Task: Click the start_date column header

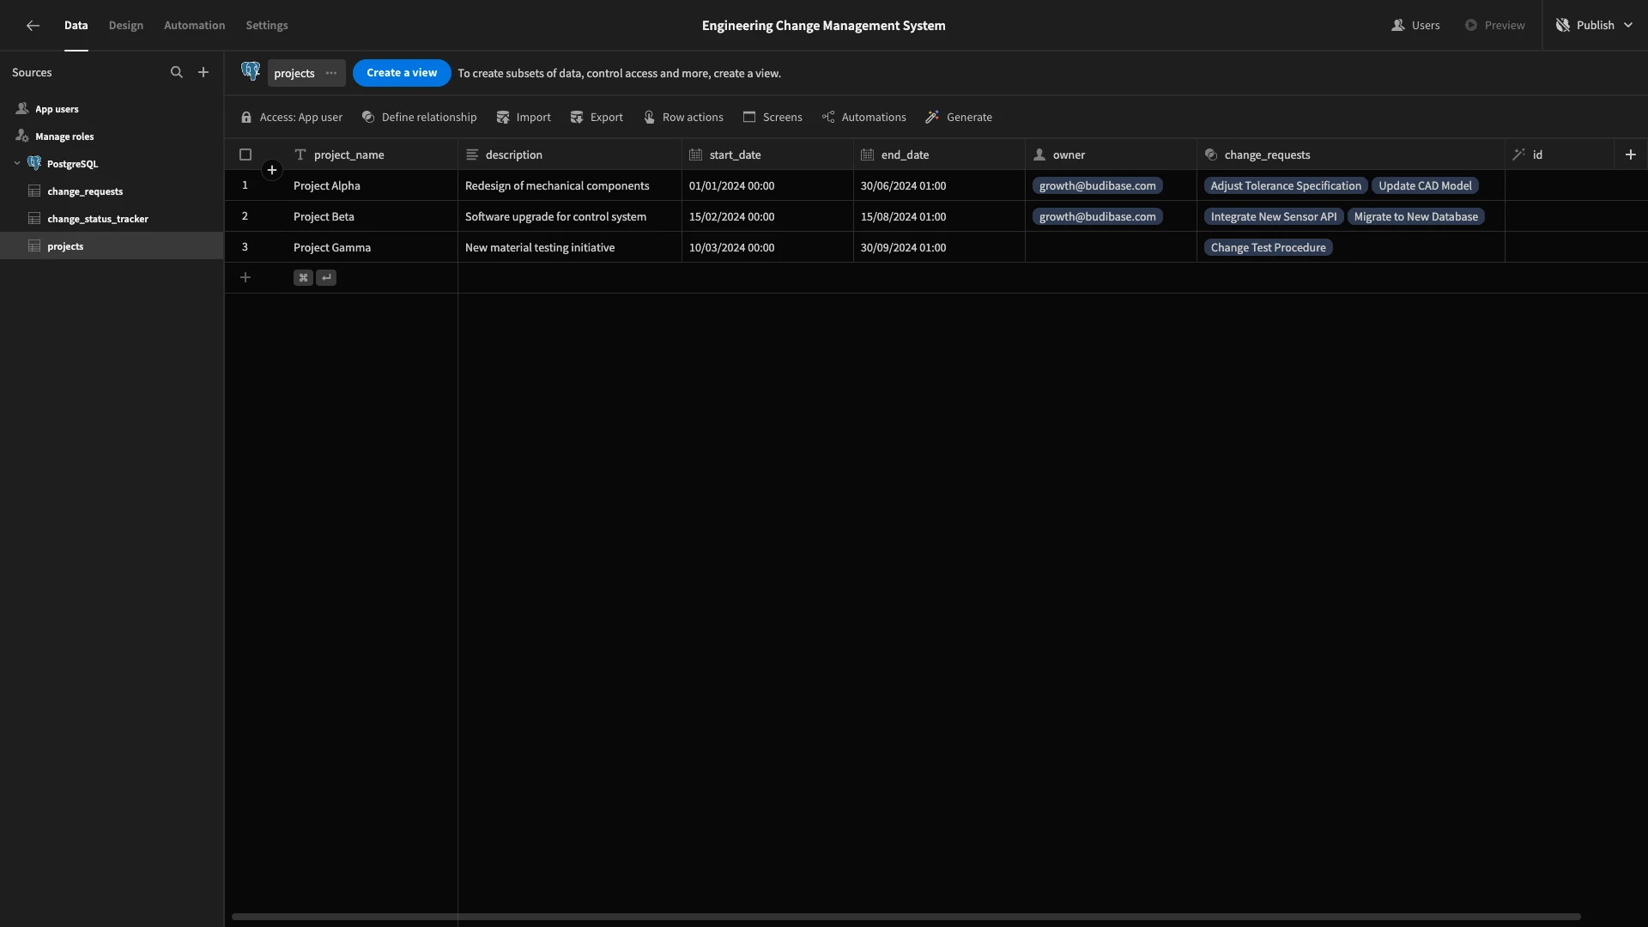Action: (x=767, y=155)
